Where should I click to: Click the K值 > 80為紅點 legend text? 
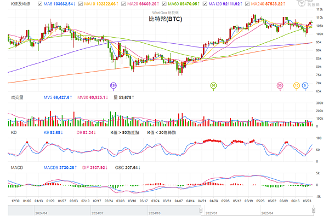pos(124,132)
